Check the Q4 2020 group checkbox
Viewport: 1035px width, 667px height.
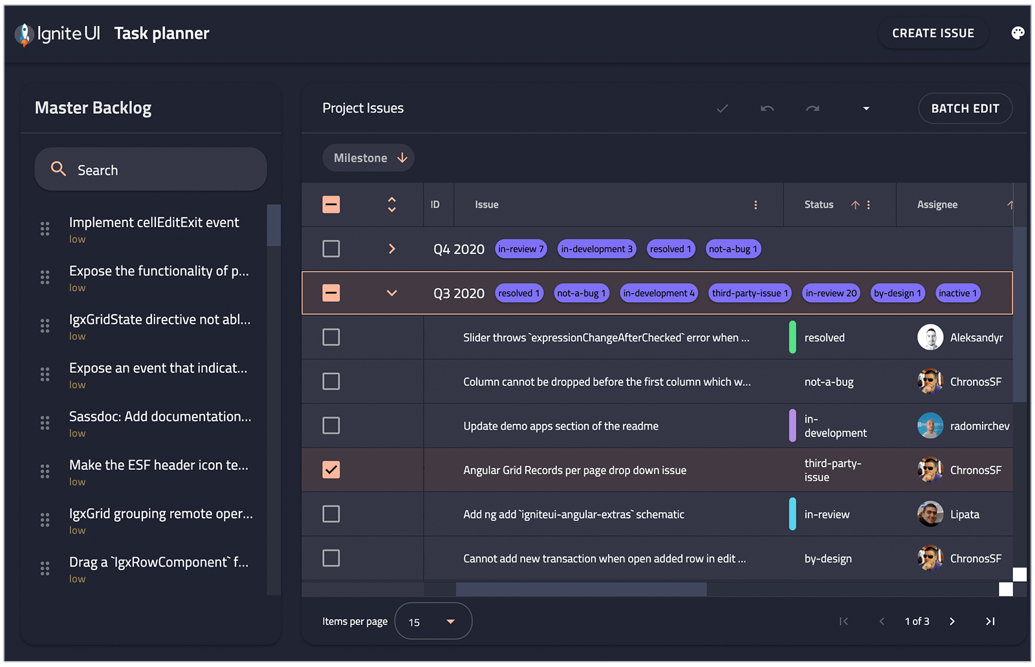(x=331, y=249)
